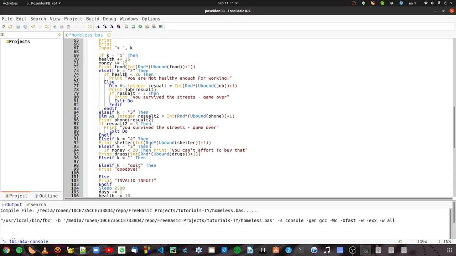Toggle INS overwrite mode in status bar
The width and height of the screenshot is (456, 256).
447,241
